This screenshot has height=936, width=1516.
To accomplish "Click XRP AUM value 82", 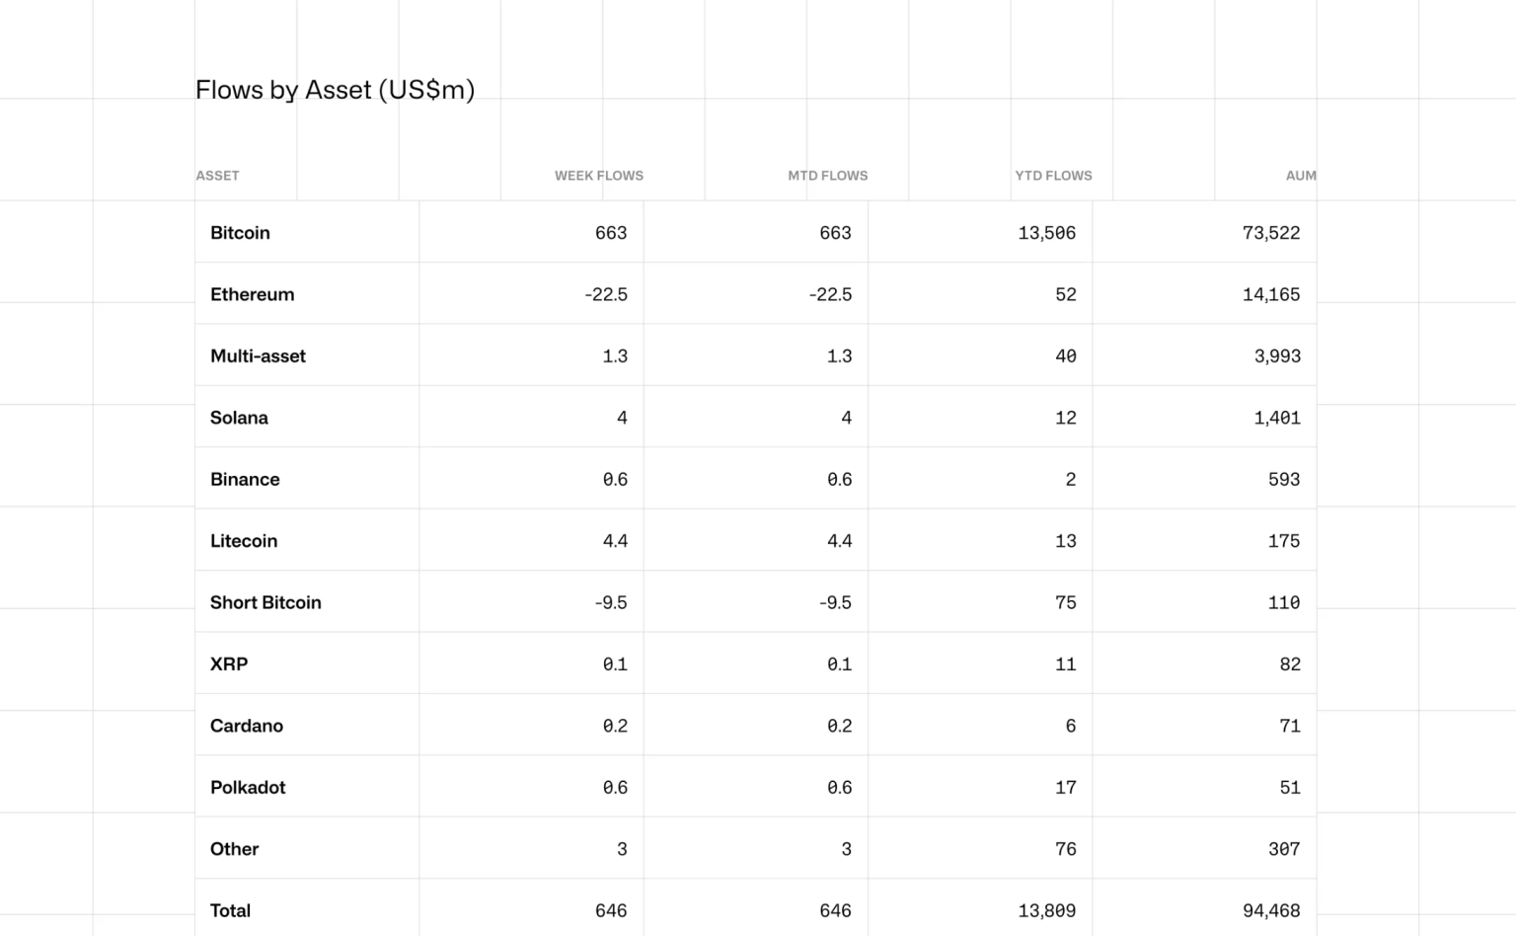I will click(1290, 664).
